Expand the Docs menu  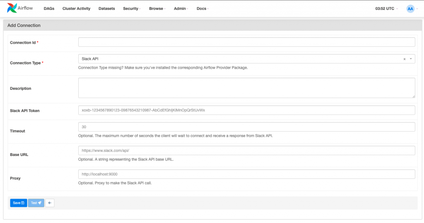[202, 9]
